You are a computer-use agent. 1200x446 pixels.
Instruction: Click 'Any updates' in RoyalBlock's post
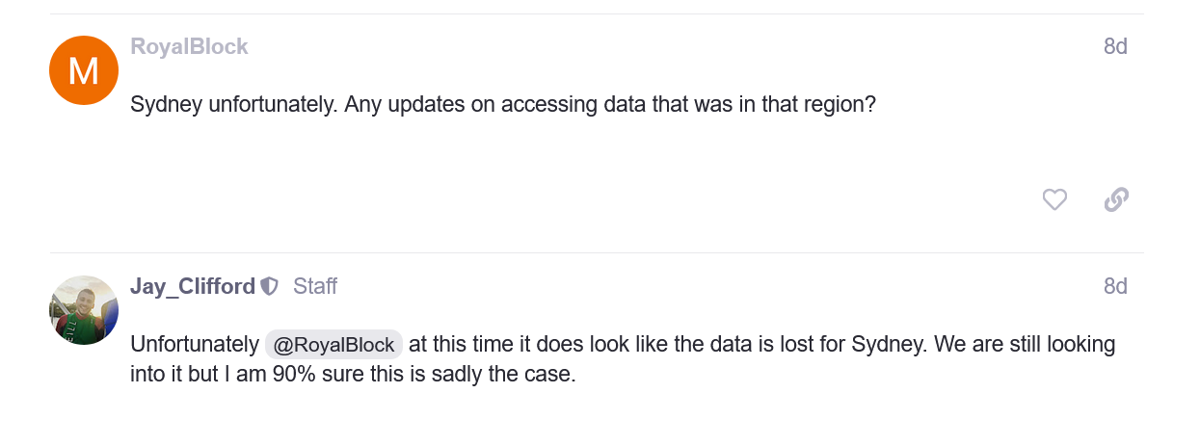tap(403, 104)
